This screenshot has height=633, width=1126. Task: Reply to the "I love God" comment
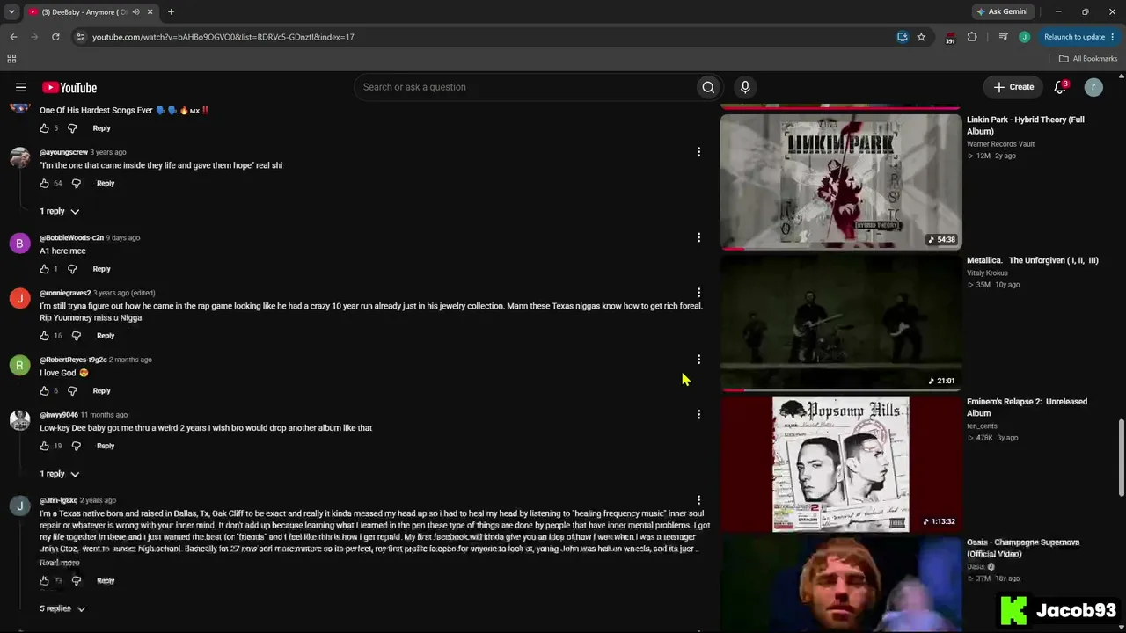[x=102, y=391]
